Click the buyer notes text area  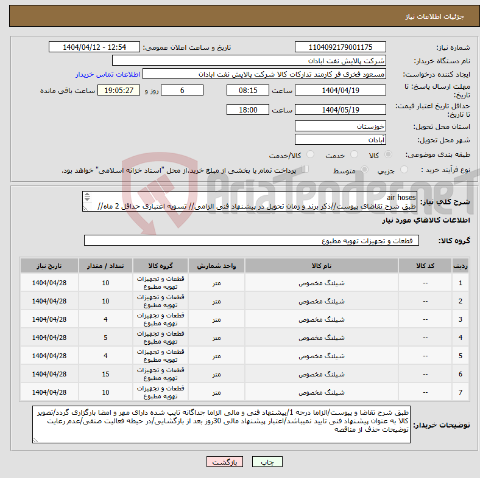[x=221, y=424]
